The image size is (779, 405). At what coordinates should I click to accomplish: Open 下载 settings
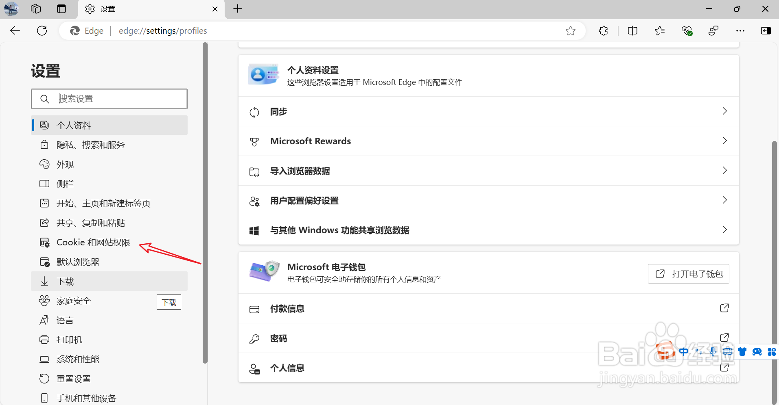click(109, 281)
